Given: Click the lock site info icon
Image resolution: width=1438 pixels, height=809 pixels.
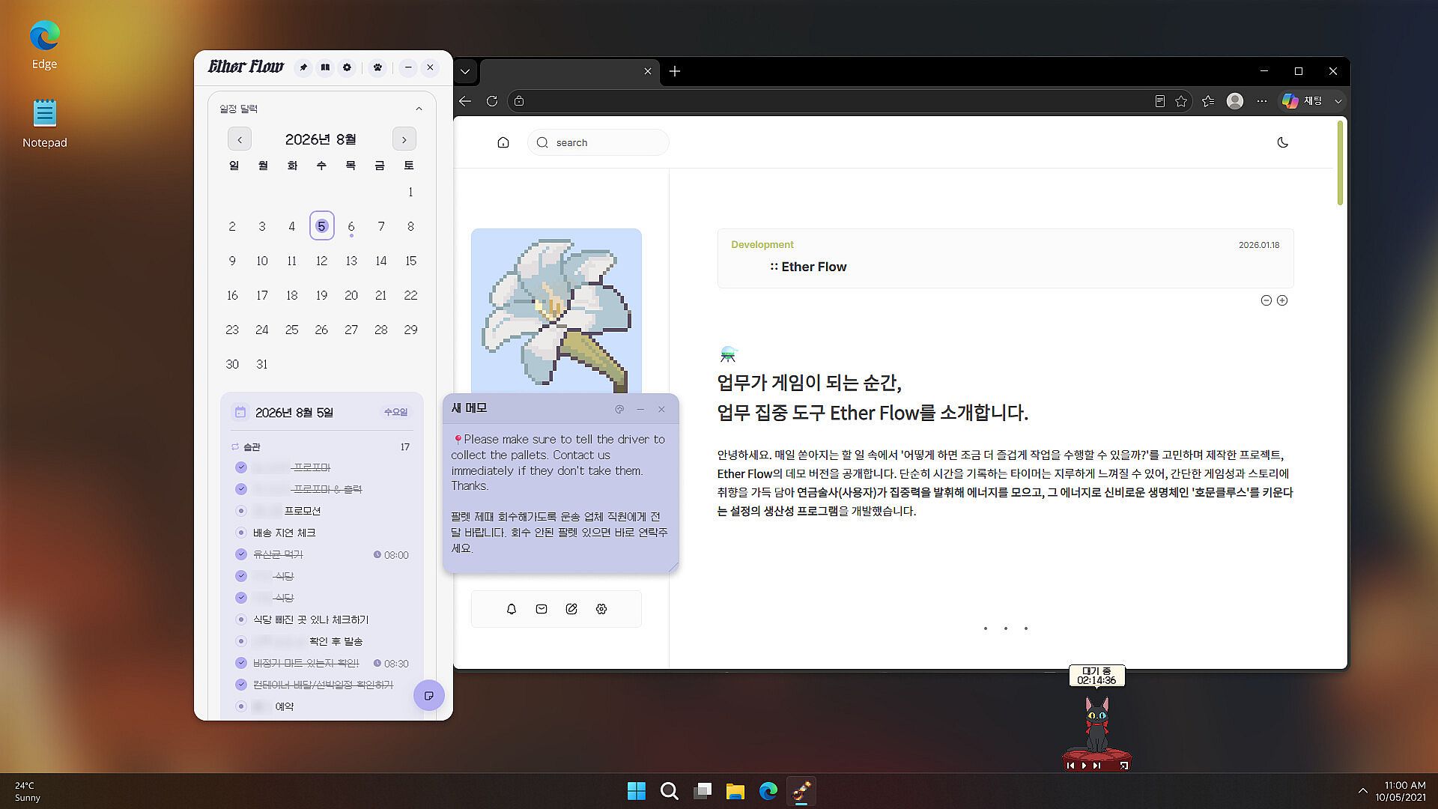Looking at the screenshot, I should [x=519, y=101].
